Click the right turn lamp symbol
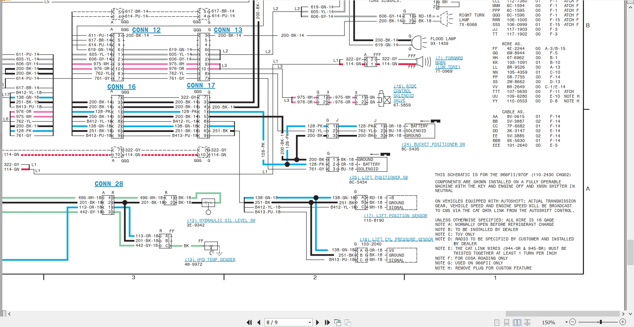Screen dimensions: 634x327 pos(447,18)
